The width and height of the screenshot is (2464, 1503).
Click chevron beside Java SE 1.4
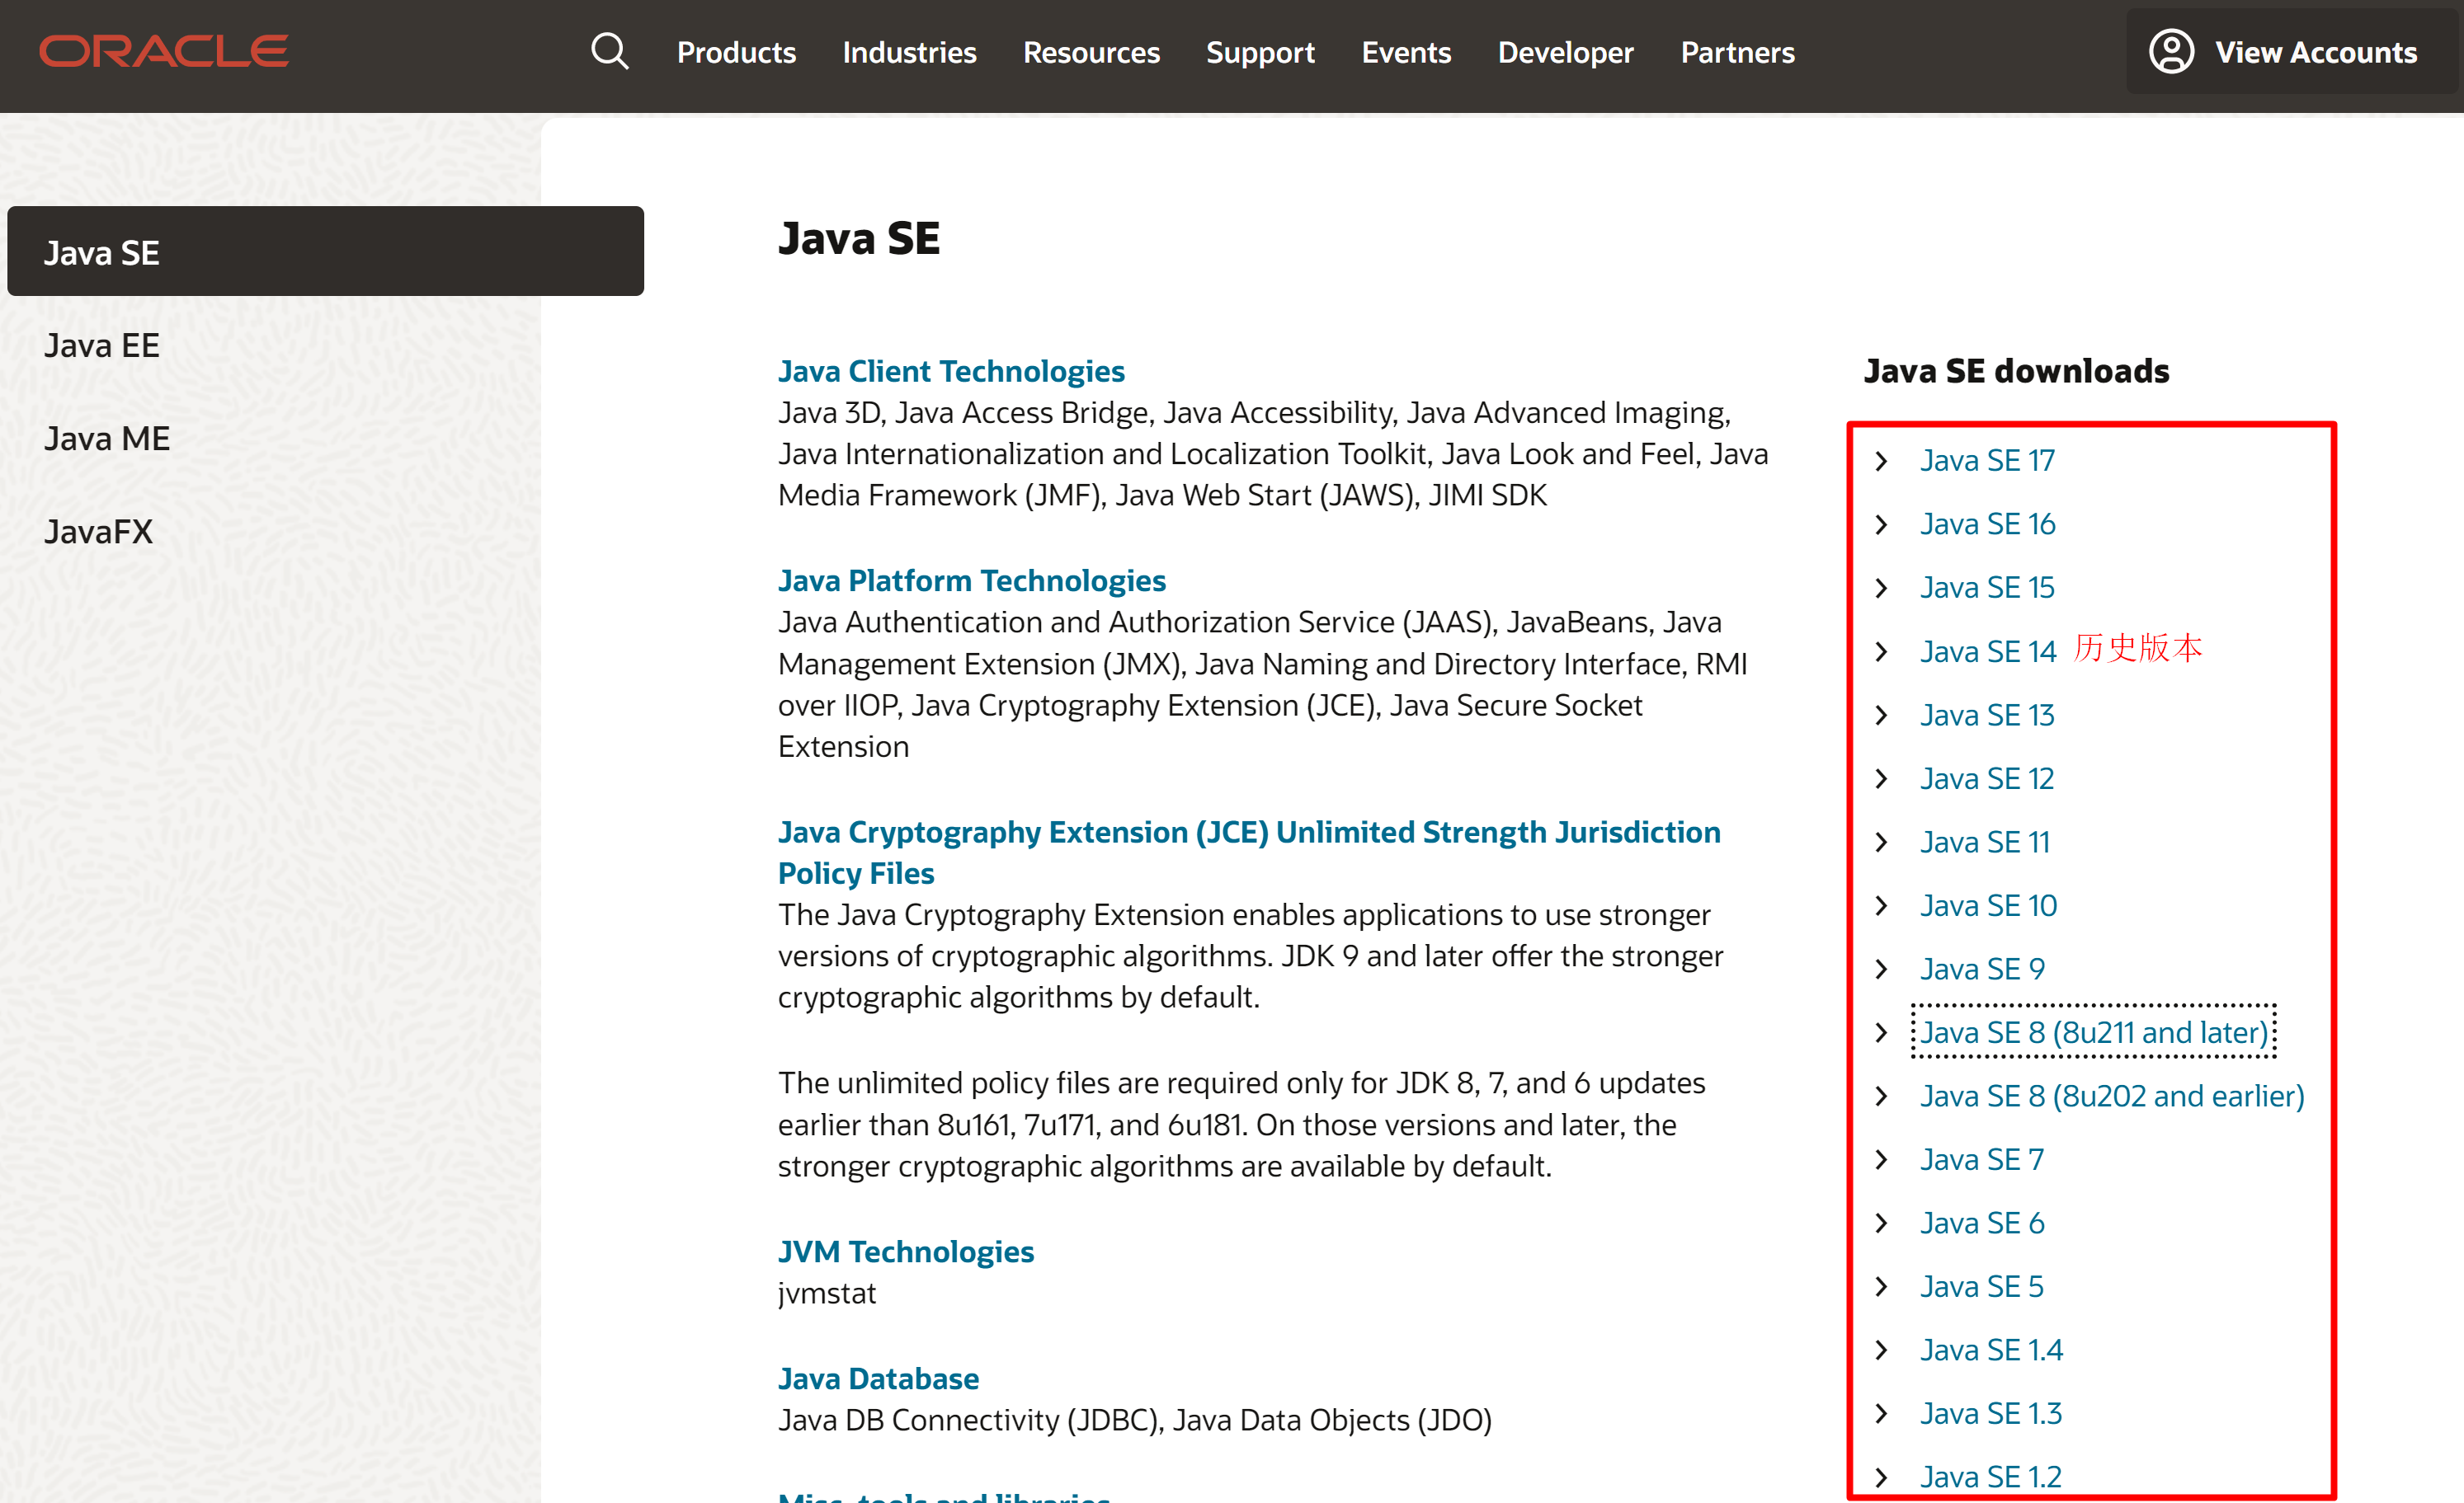point(1881,1350)
